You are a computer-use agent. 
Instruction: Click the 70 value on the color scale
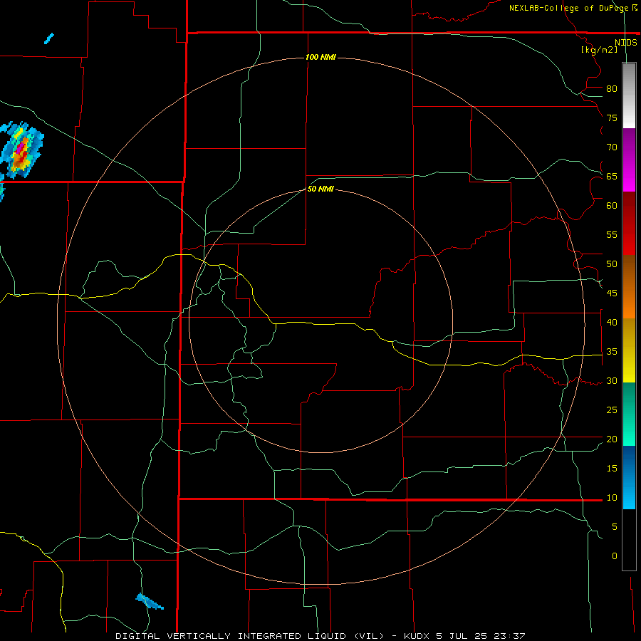tap(612, 147)
